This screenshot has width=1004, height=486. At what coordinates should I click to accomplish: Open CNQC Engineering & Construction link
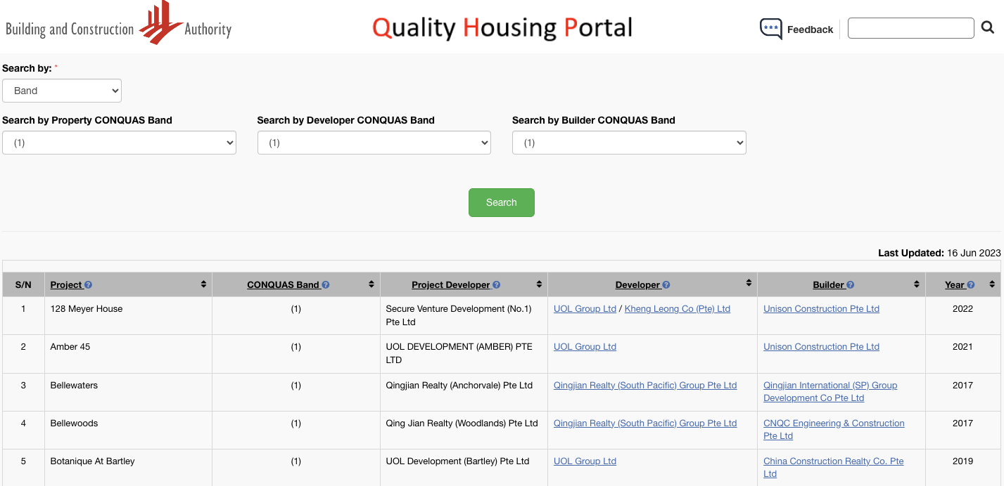coord(834,430)
